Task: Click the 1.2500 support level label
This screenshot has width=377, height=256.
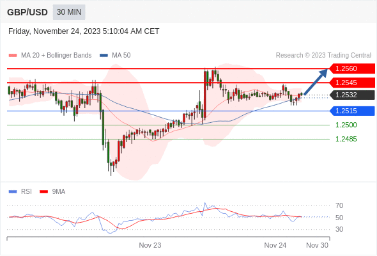Action: click(346, 125)
